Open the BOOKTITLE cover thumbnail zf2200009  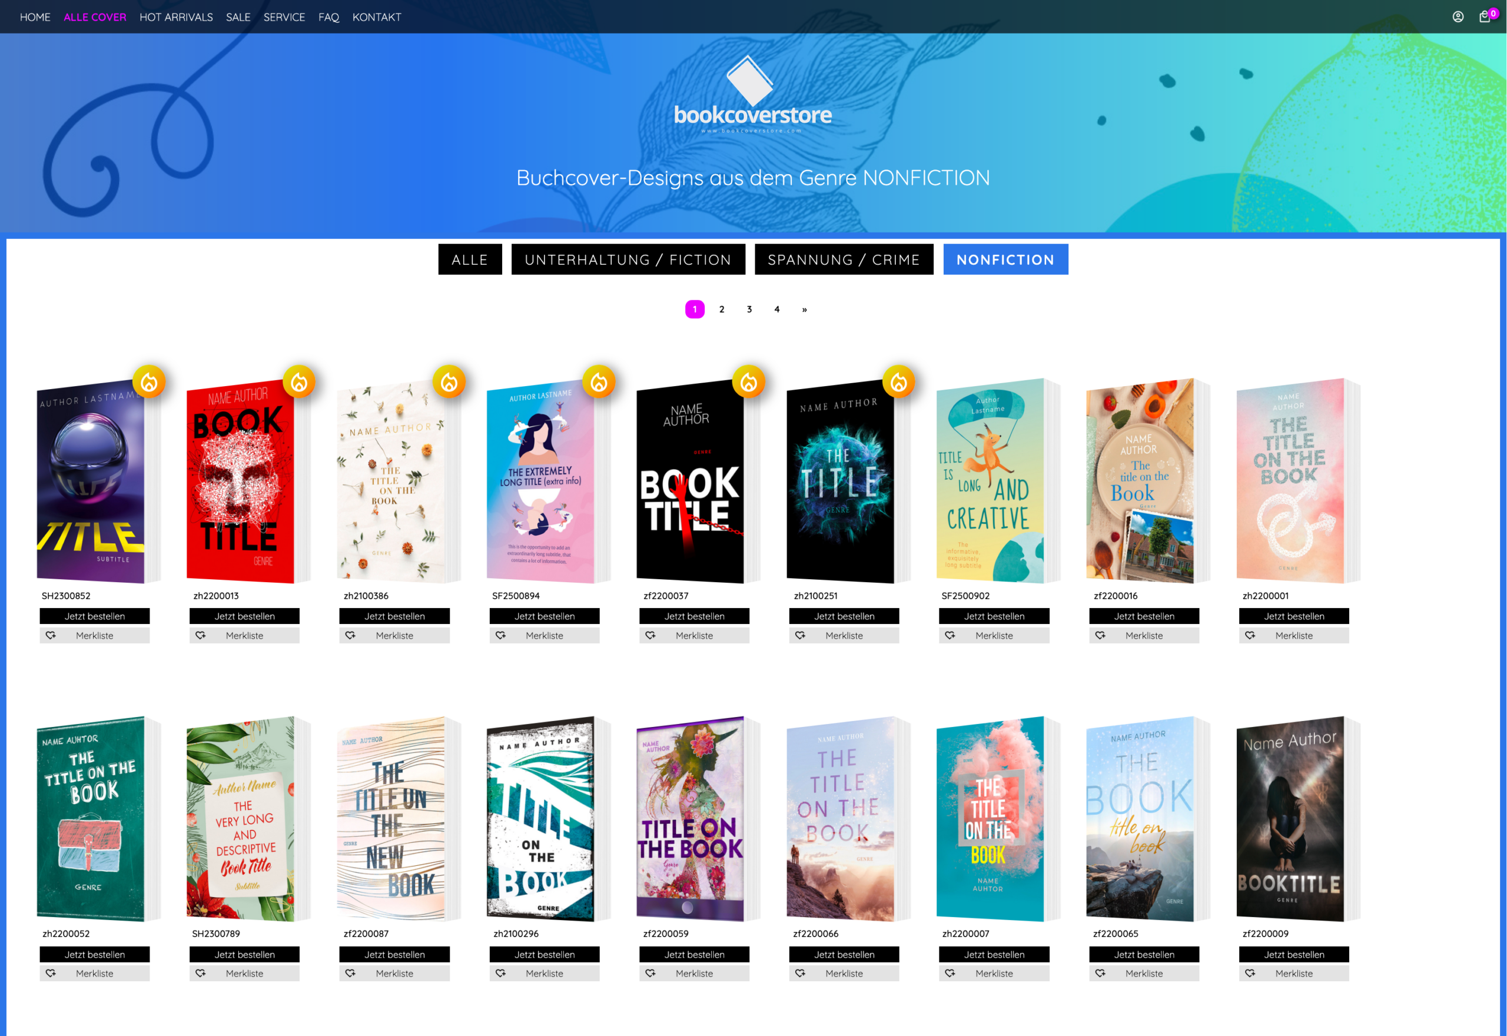tap(1291, 819)
